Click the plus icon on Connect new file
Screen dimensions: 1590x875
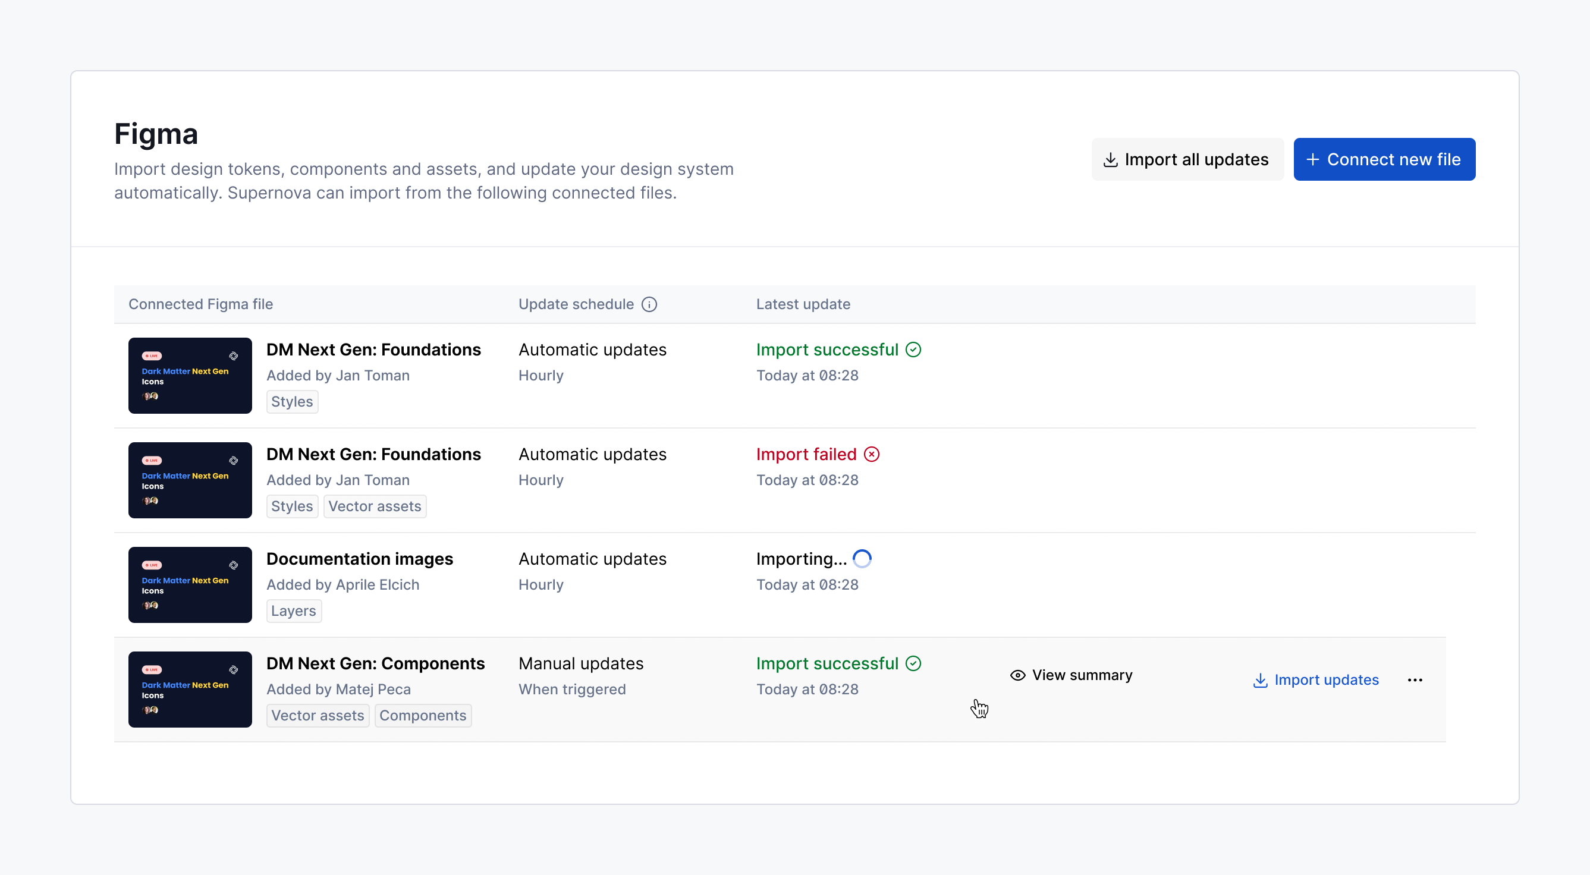1313,160
